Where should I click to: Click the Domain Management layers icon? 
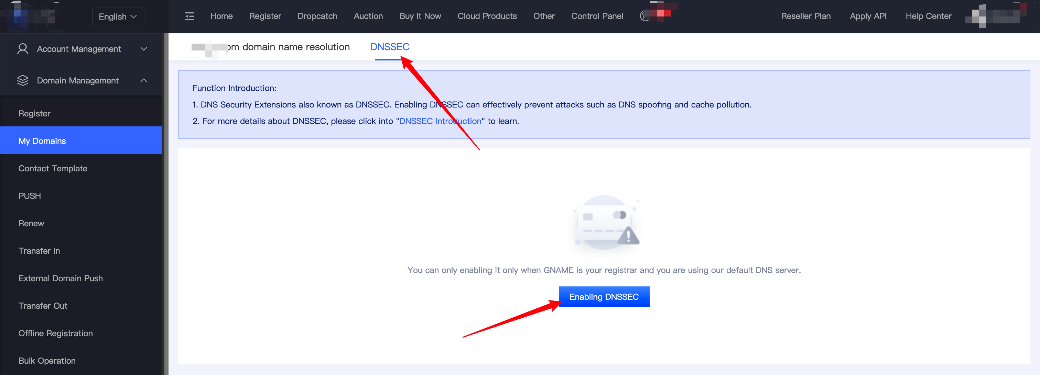23,80
